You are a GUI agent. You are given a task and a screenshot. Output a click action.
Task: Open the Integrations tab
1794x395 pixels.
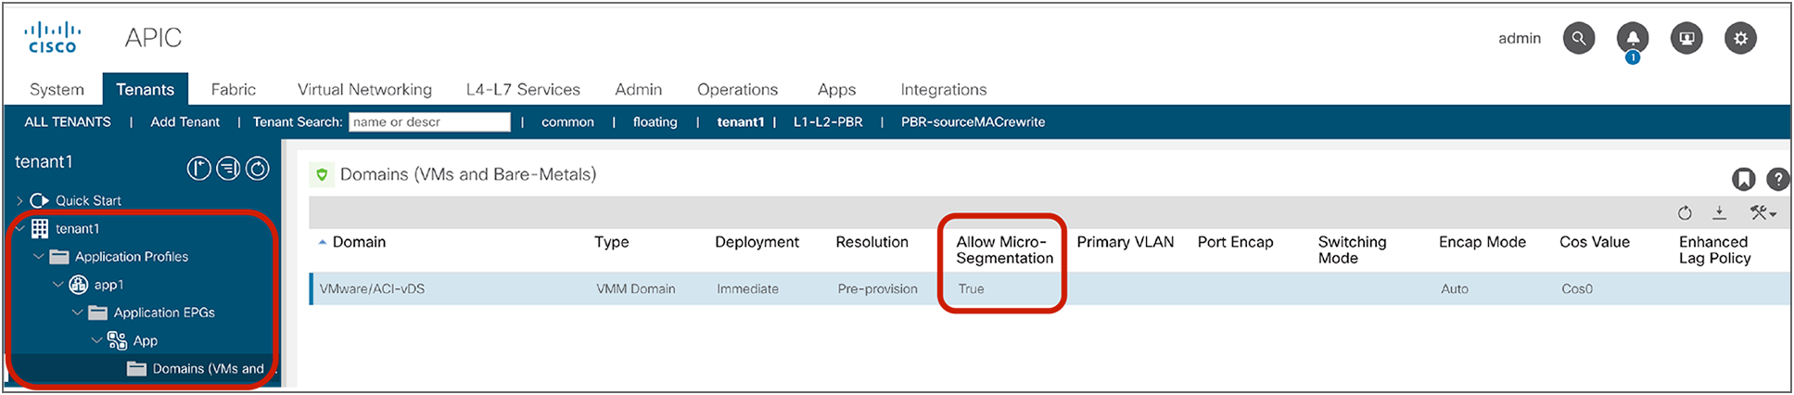click(x=943, y=89)
